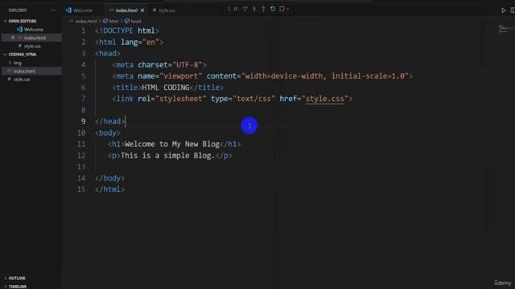Screen dimensions: 515x289
Task: Click the debug Step Out icon
Action: click(263, 9)
